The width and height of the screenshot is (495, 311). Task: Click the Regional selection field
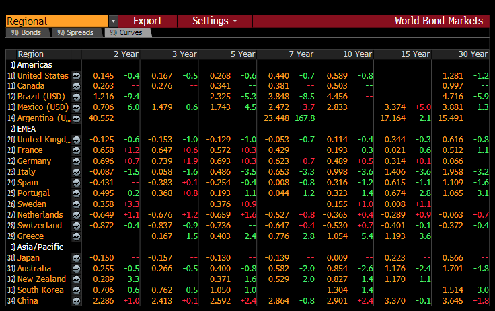tap(56, 21)
